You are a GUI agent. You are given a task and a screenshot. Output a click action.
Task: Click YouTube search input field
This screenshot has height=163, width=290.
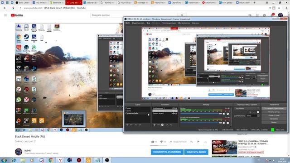[x=134, y=15]
